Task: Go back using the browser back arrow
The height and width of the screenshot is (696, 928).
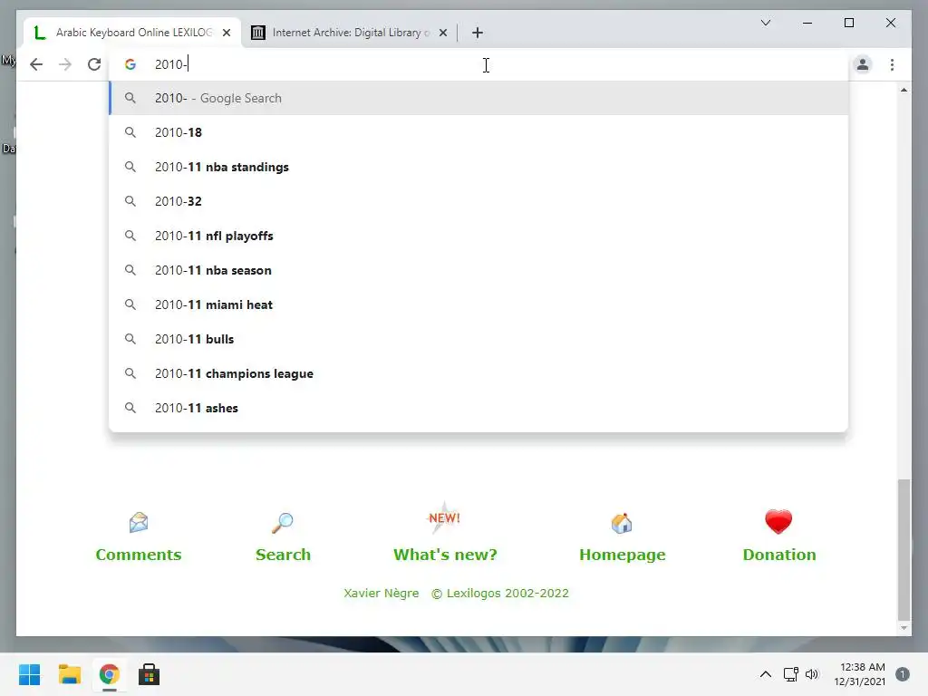Action: (36, 64)
